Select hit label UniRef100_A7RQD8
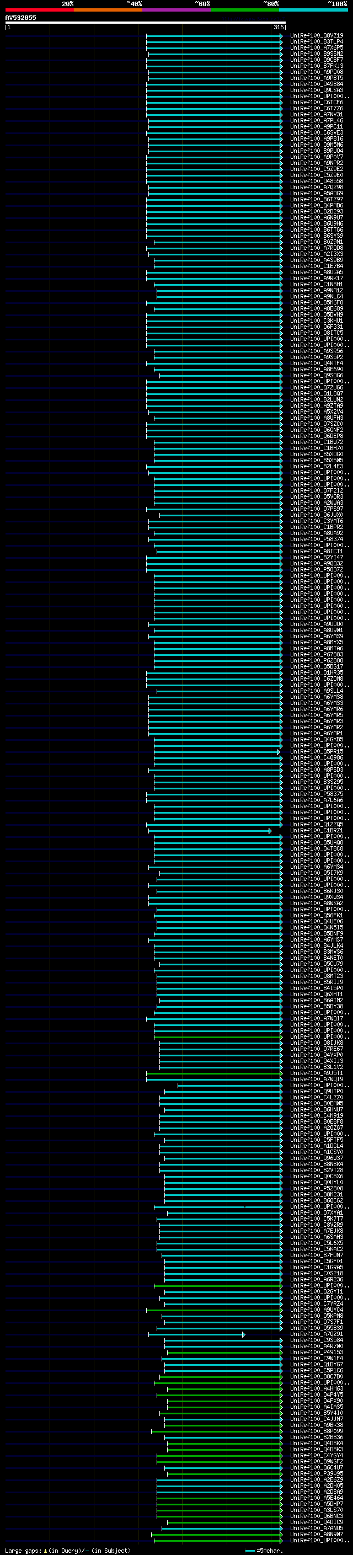This screenshot has height=1555, width=353. coord(317,248)
